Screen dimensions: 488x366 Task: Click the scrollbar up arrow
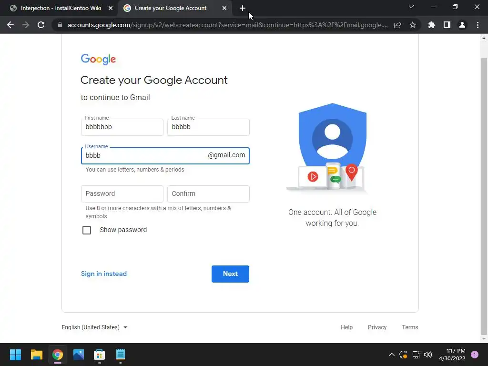coord(484,38)
